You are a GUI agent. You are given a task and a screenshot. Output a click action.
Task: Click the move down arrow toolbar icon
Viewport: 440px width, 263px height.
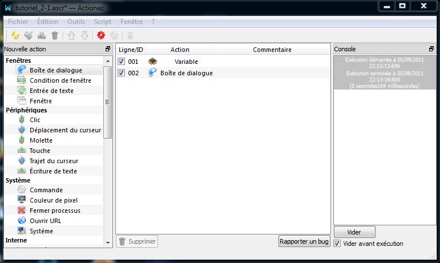point(84,35)
